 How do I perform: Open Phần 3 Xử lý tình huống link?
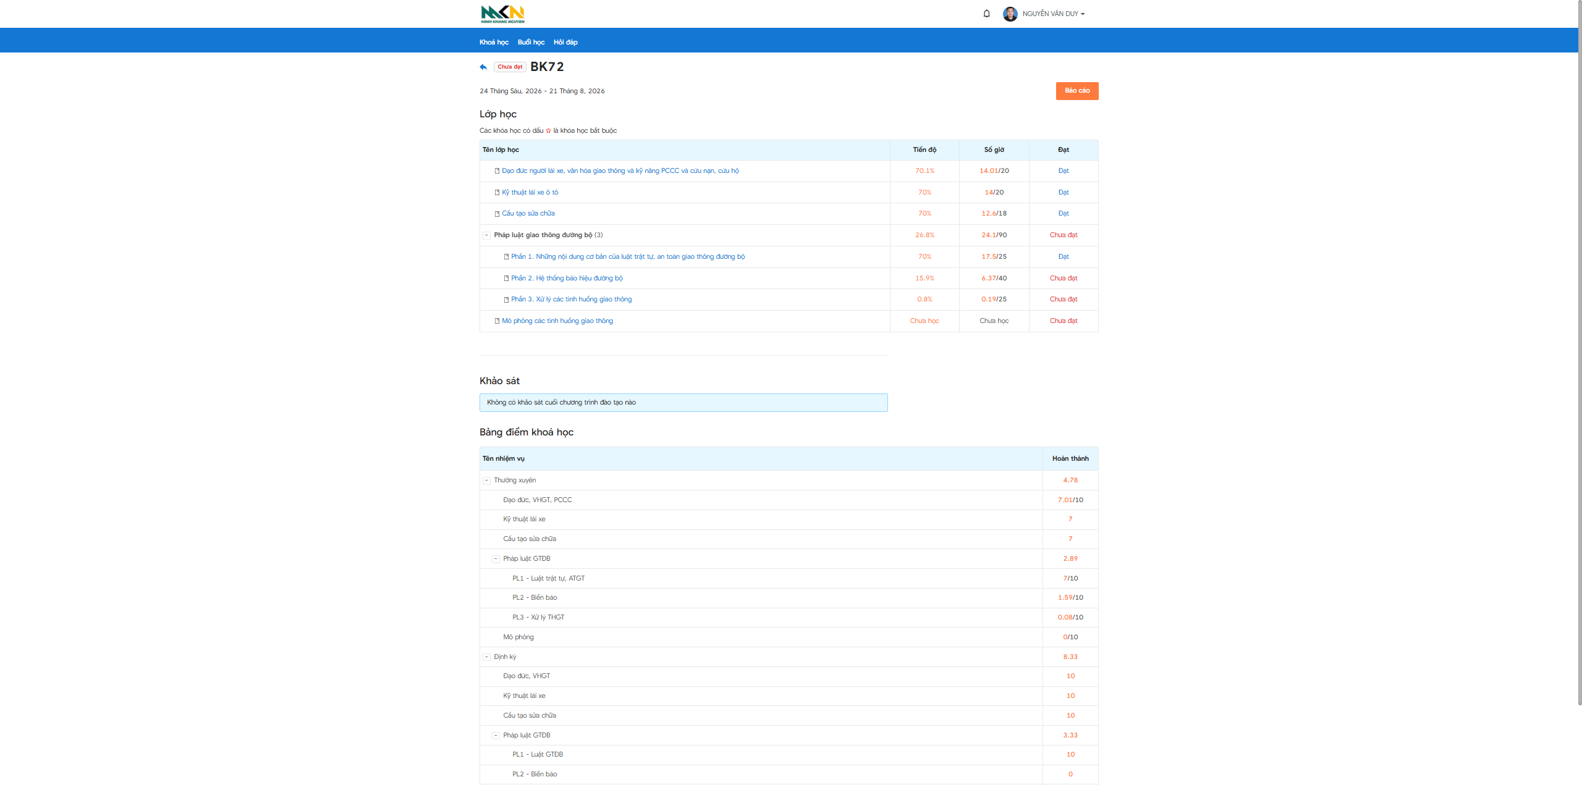click(571, 300)
